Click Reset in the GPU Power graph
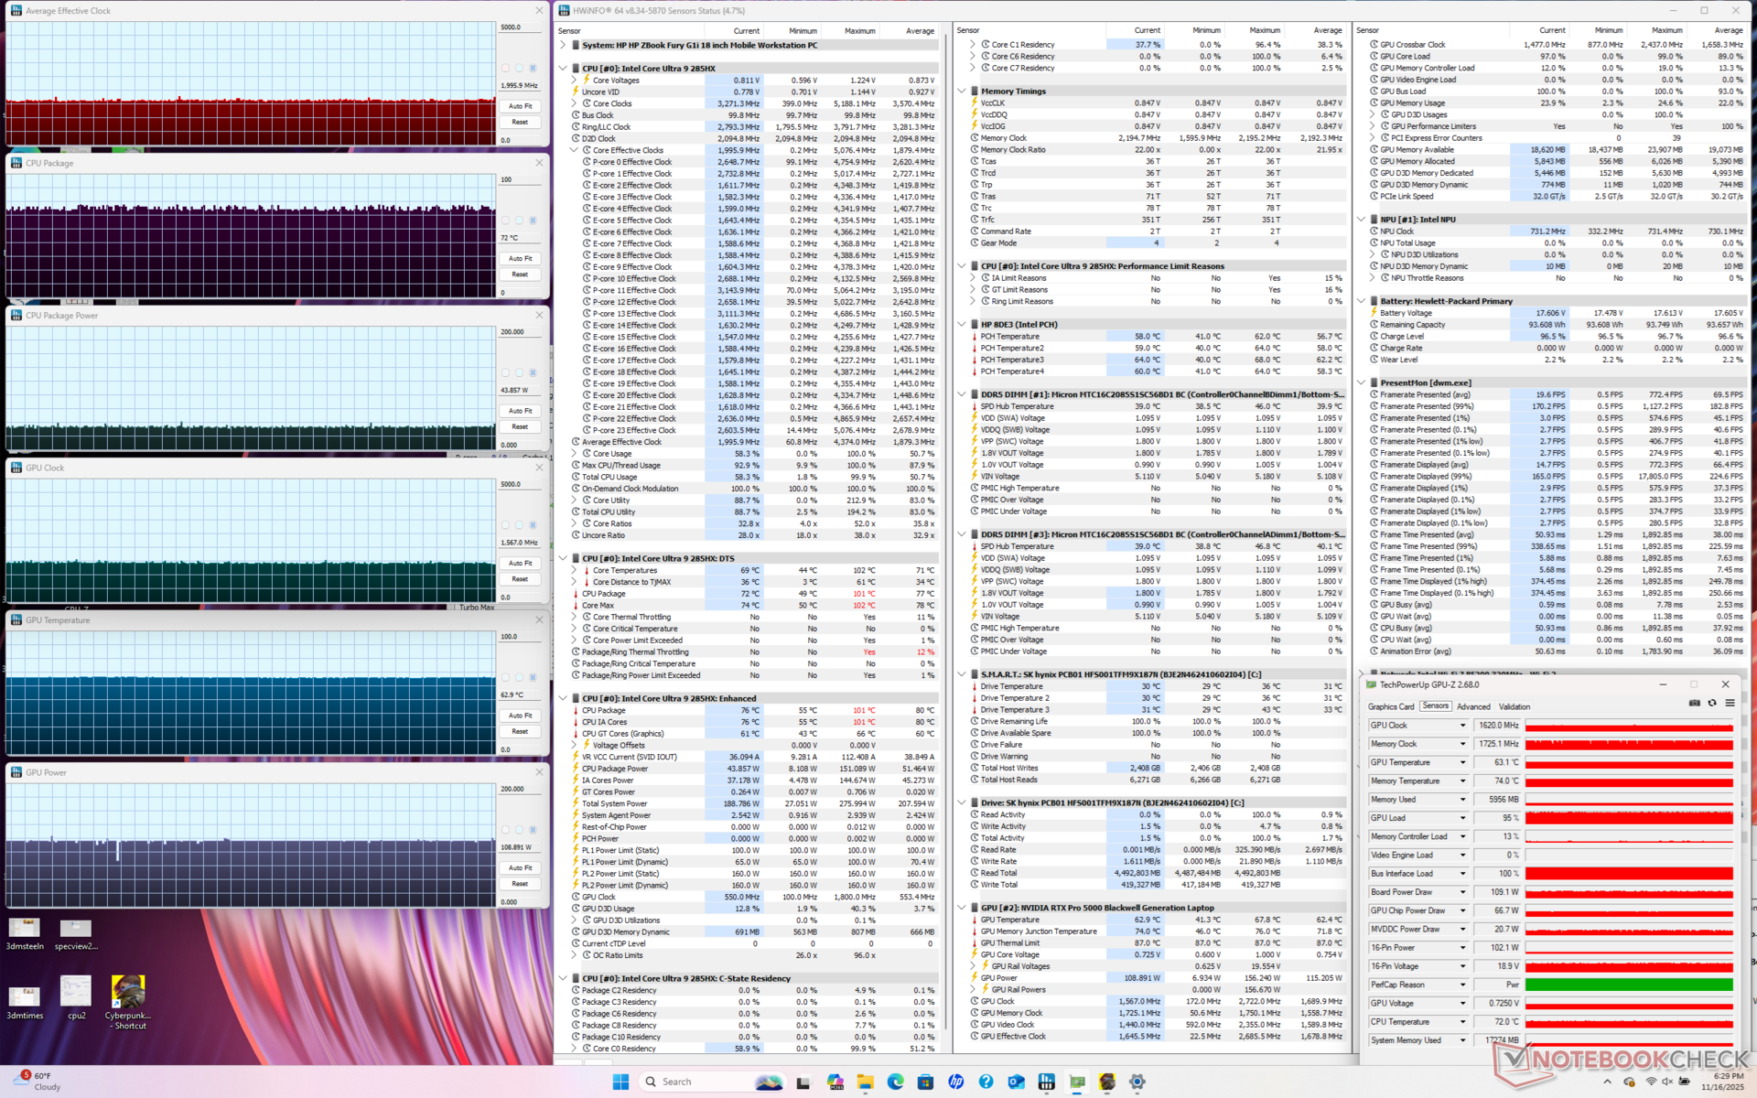 coord(520,884)
